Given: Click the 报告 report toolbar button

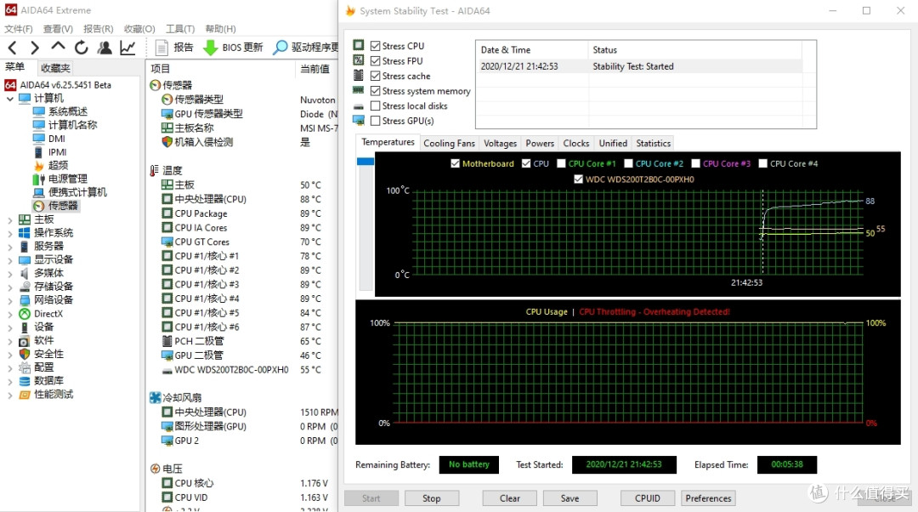Looking at the screenshot, I should coord(174,48).
